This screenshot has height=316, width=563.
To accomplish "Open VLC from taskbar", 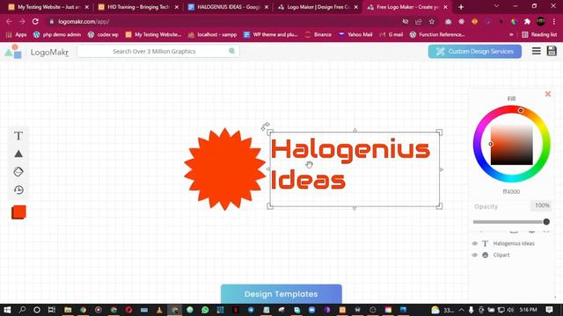I will coord(159,310).
